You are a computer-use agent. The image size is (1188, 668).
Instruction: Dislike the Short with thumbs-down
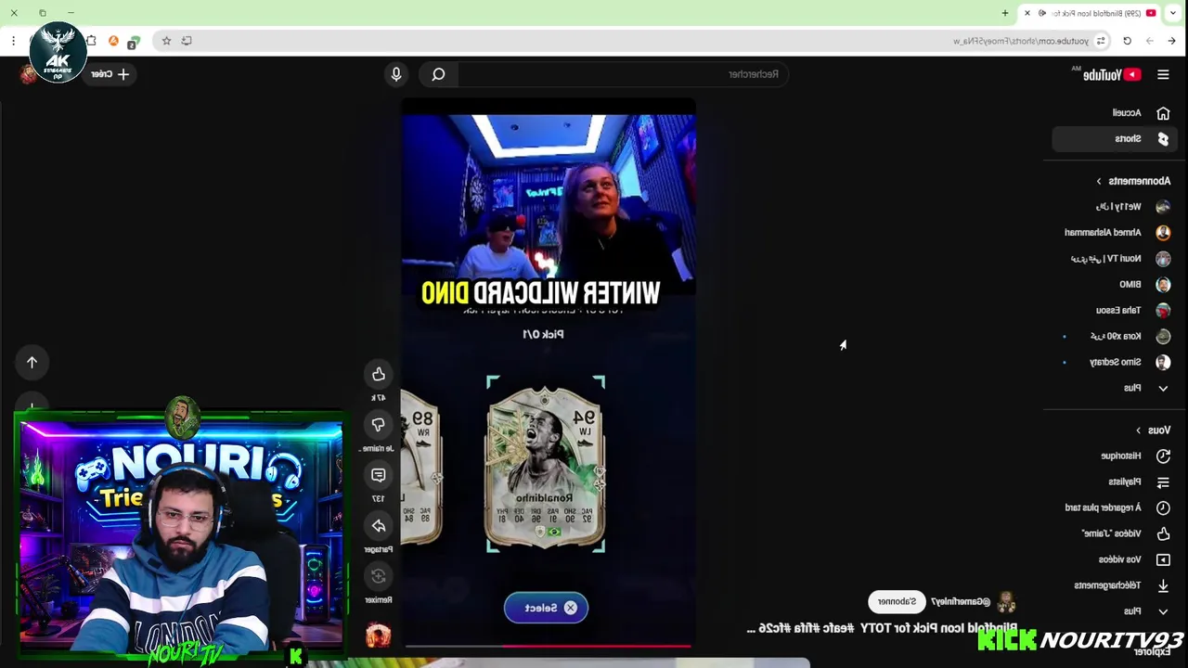tap(379, 425)
